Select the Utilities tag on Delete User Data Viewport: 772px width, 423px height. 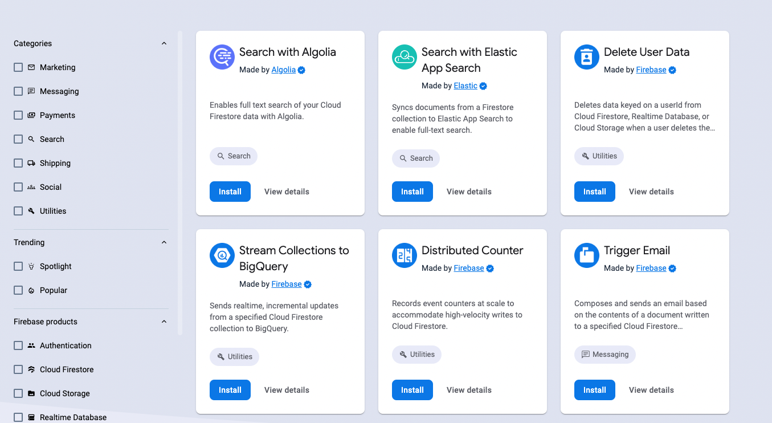coord(599,156)
